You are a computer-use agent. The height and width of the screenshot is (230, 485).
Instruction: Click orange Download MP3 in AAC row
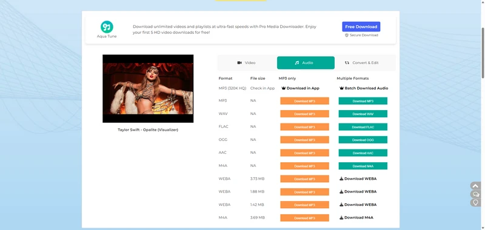305,153
